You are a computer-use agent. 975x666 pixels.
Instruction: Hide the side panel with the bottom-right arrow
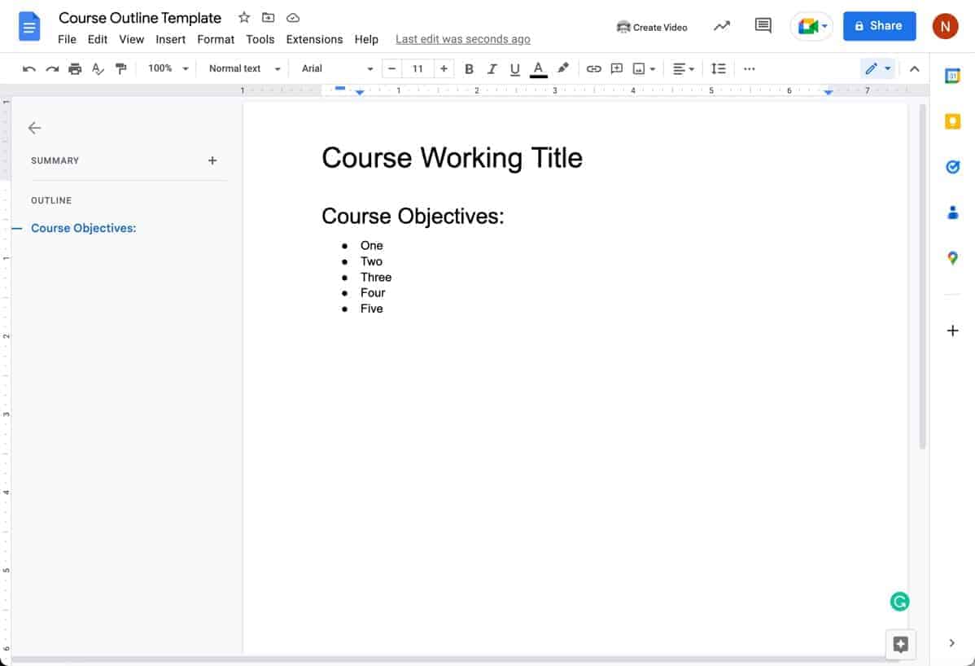[x=951, y=643]
